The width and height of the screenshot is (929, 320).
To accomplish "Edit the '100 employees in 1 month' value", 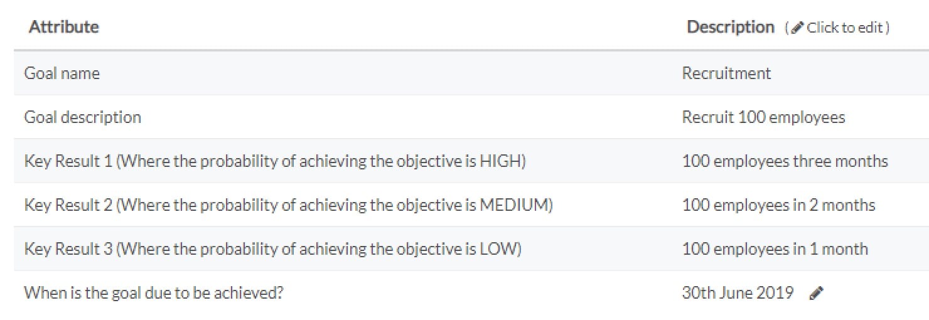I will [775, 249].
